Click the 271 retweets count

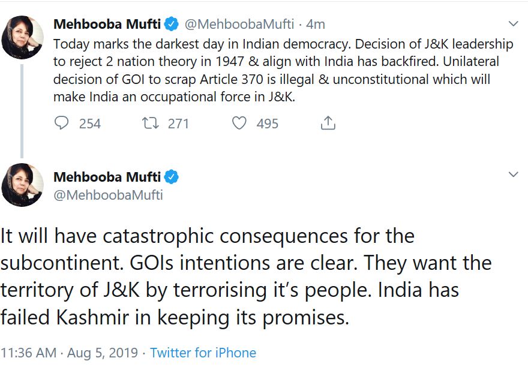tap(178, 124)
